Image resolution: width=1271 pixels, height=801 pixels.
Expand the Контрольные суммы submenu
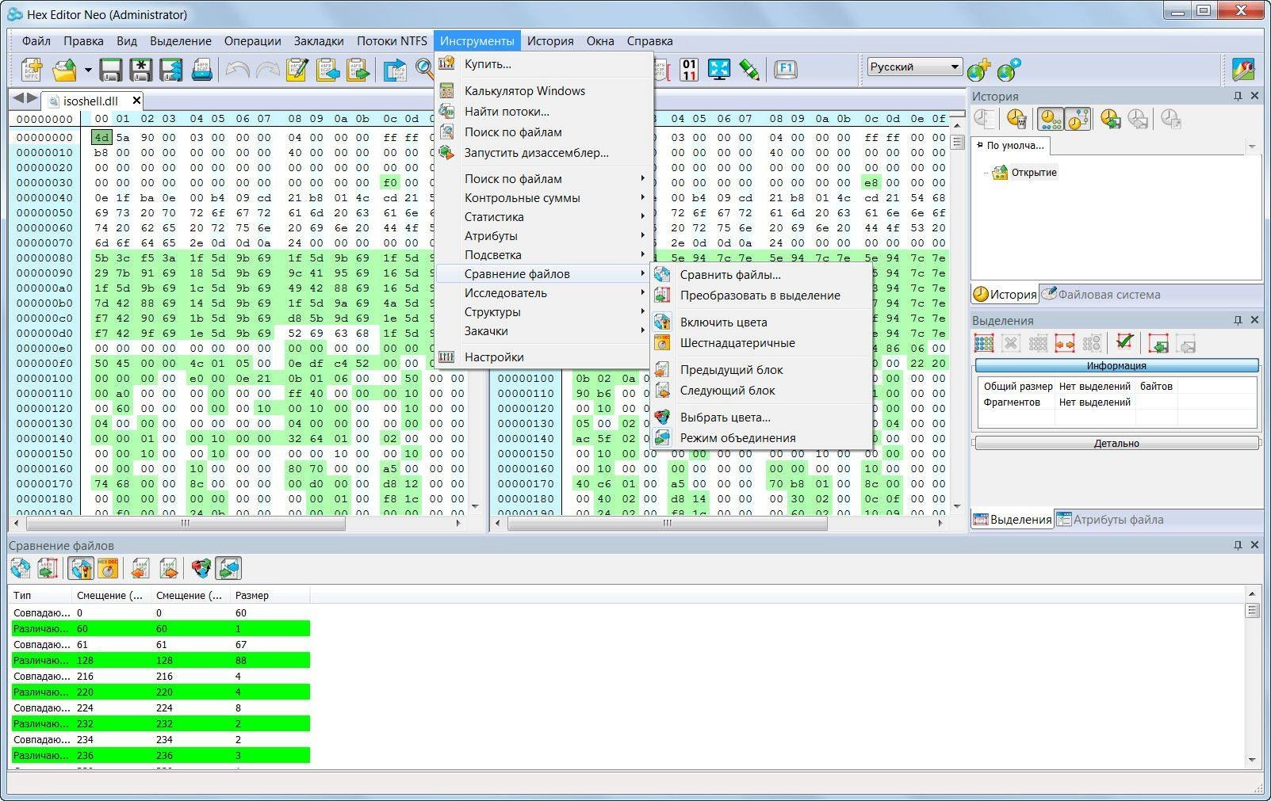point(543,198)
